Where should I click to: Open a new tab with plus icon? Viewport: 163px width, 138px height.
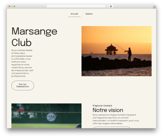tap(155, 7)
